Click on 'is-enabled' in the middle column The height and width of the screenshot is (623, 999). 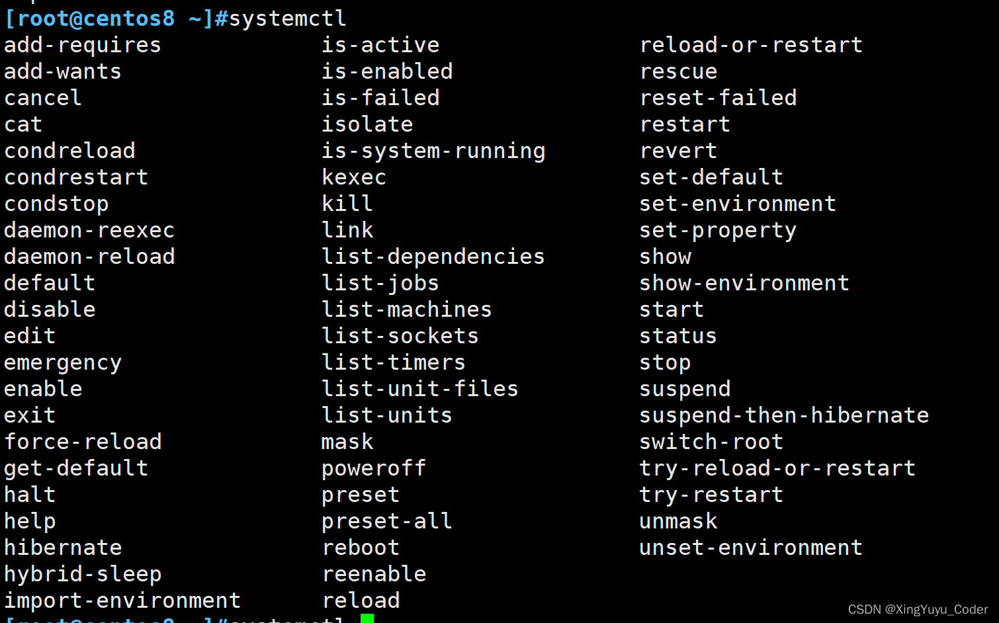click(x=387, y=71)
